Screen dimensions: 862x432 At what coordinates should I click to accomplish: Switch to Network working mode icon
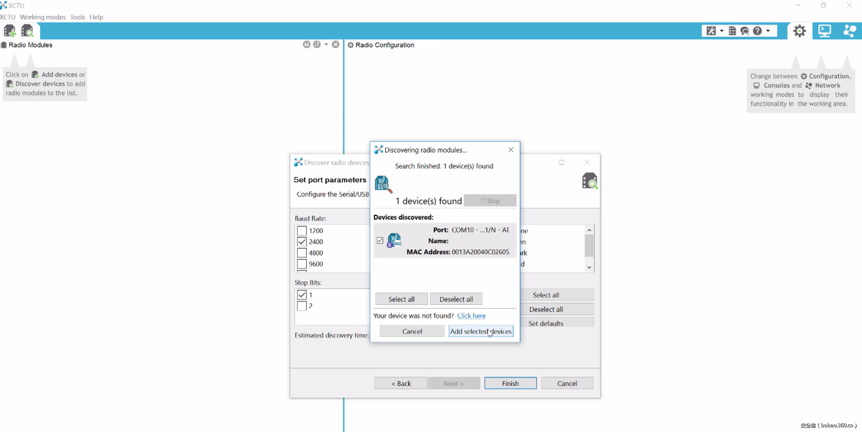849,31
